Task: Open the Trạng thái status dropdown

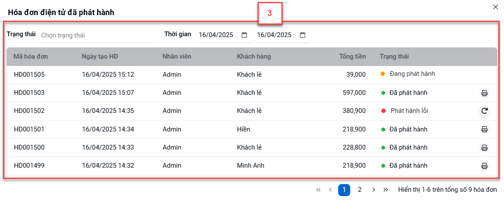Action: click(96, 35)
